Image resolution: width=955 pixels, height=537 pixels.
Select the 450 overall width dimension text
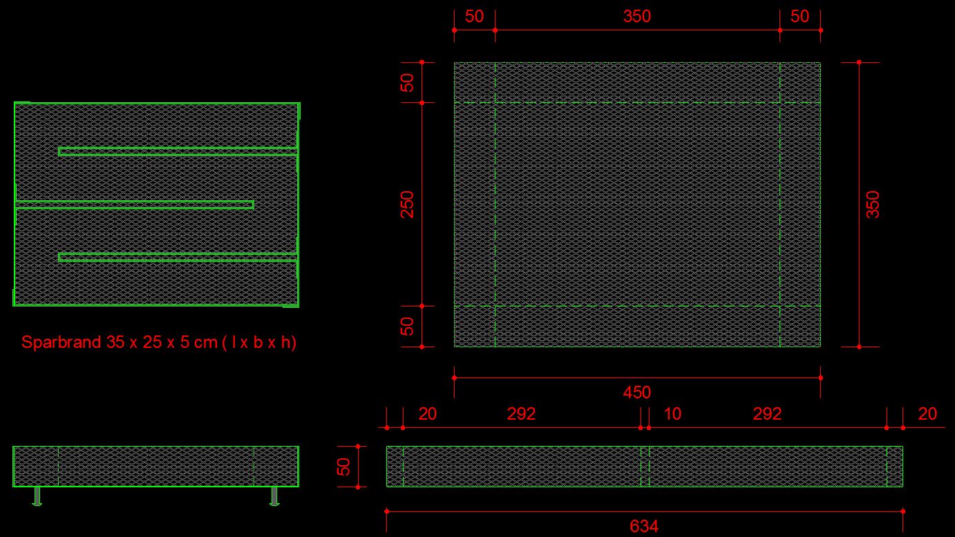point(636,392)
